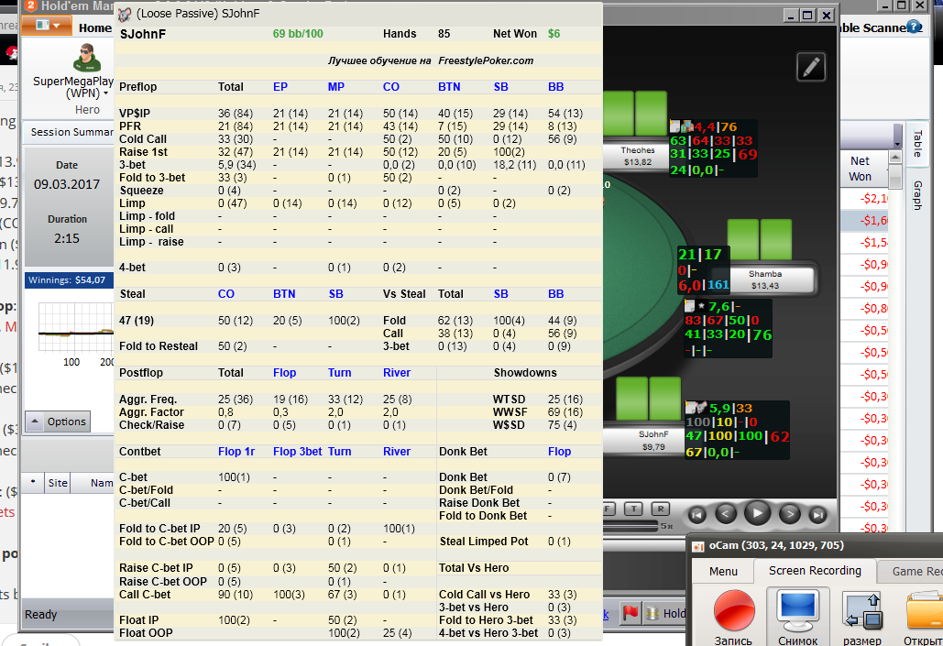The image size is (943, 646).
Task: Jump to last hand in replayer
Action: pyautogui.click(x=817, y=514)
